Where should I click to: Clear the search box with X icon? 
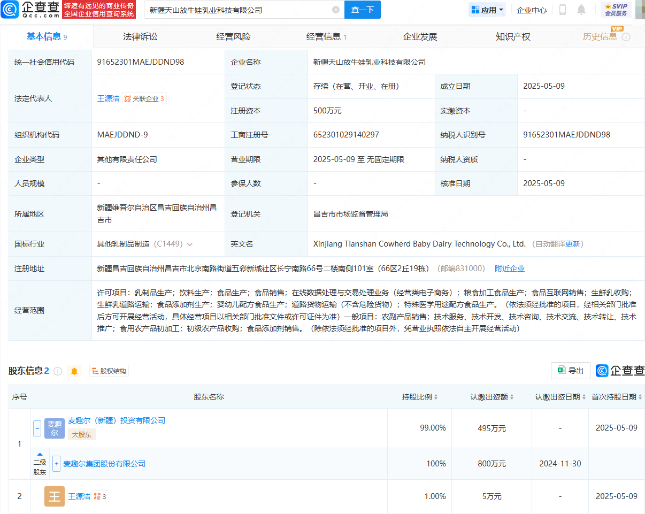pyautogui.click(x=335, y=10)
